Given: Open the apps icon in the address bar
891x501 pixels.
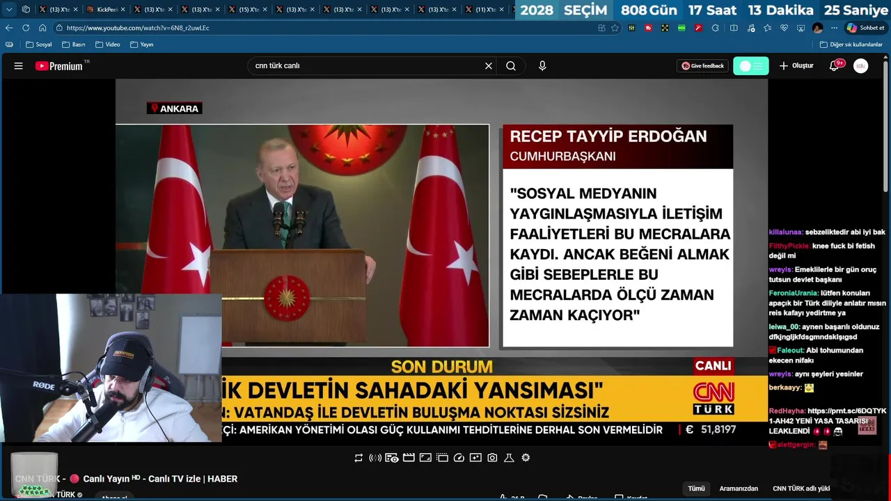Looking at the screenshot, I should click(x=601, y=28).
